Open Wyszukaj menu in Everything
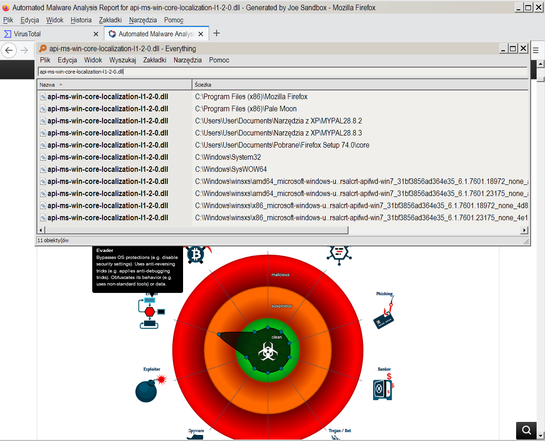Screen dimensions: 545x441 tap(123, 60)
